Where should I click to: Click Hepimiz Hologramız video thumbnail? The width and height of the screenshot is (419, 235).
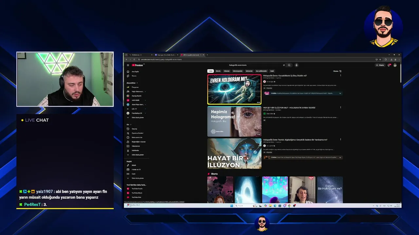click(x=234, y=121)
